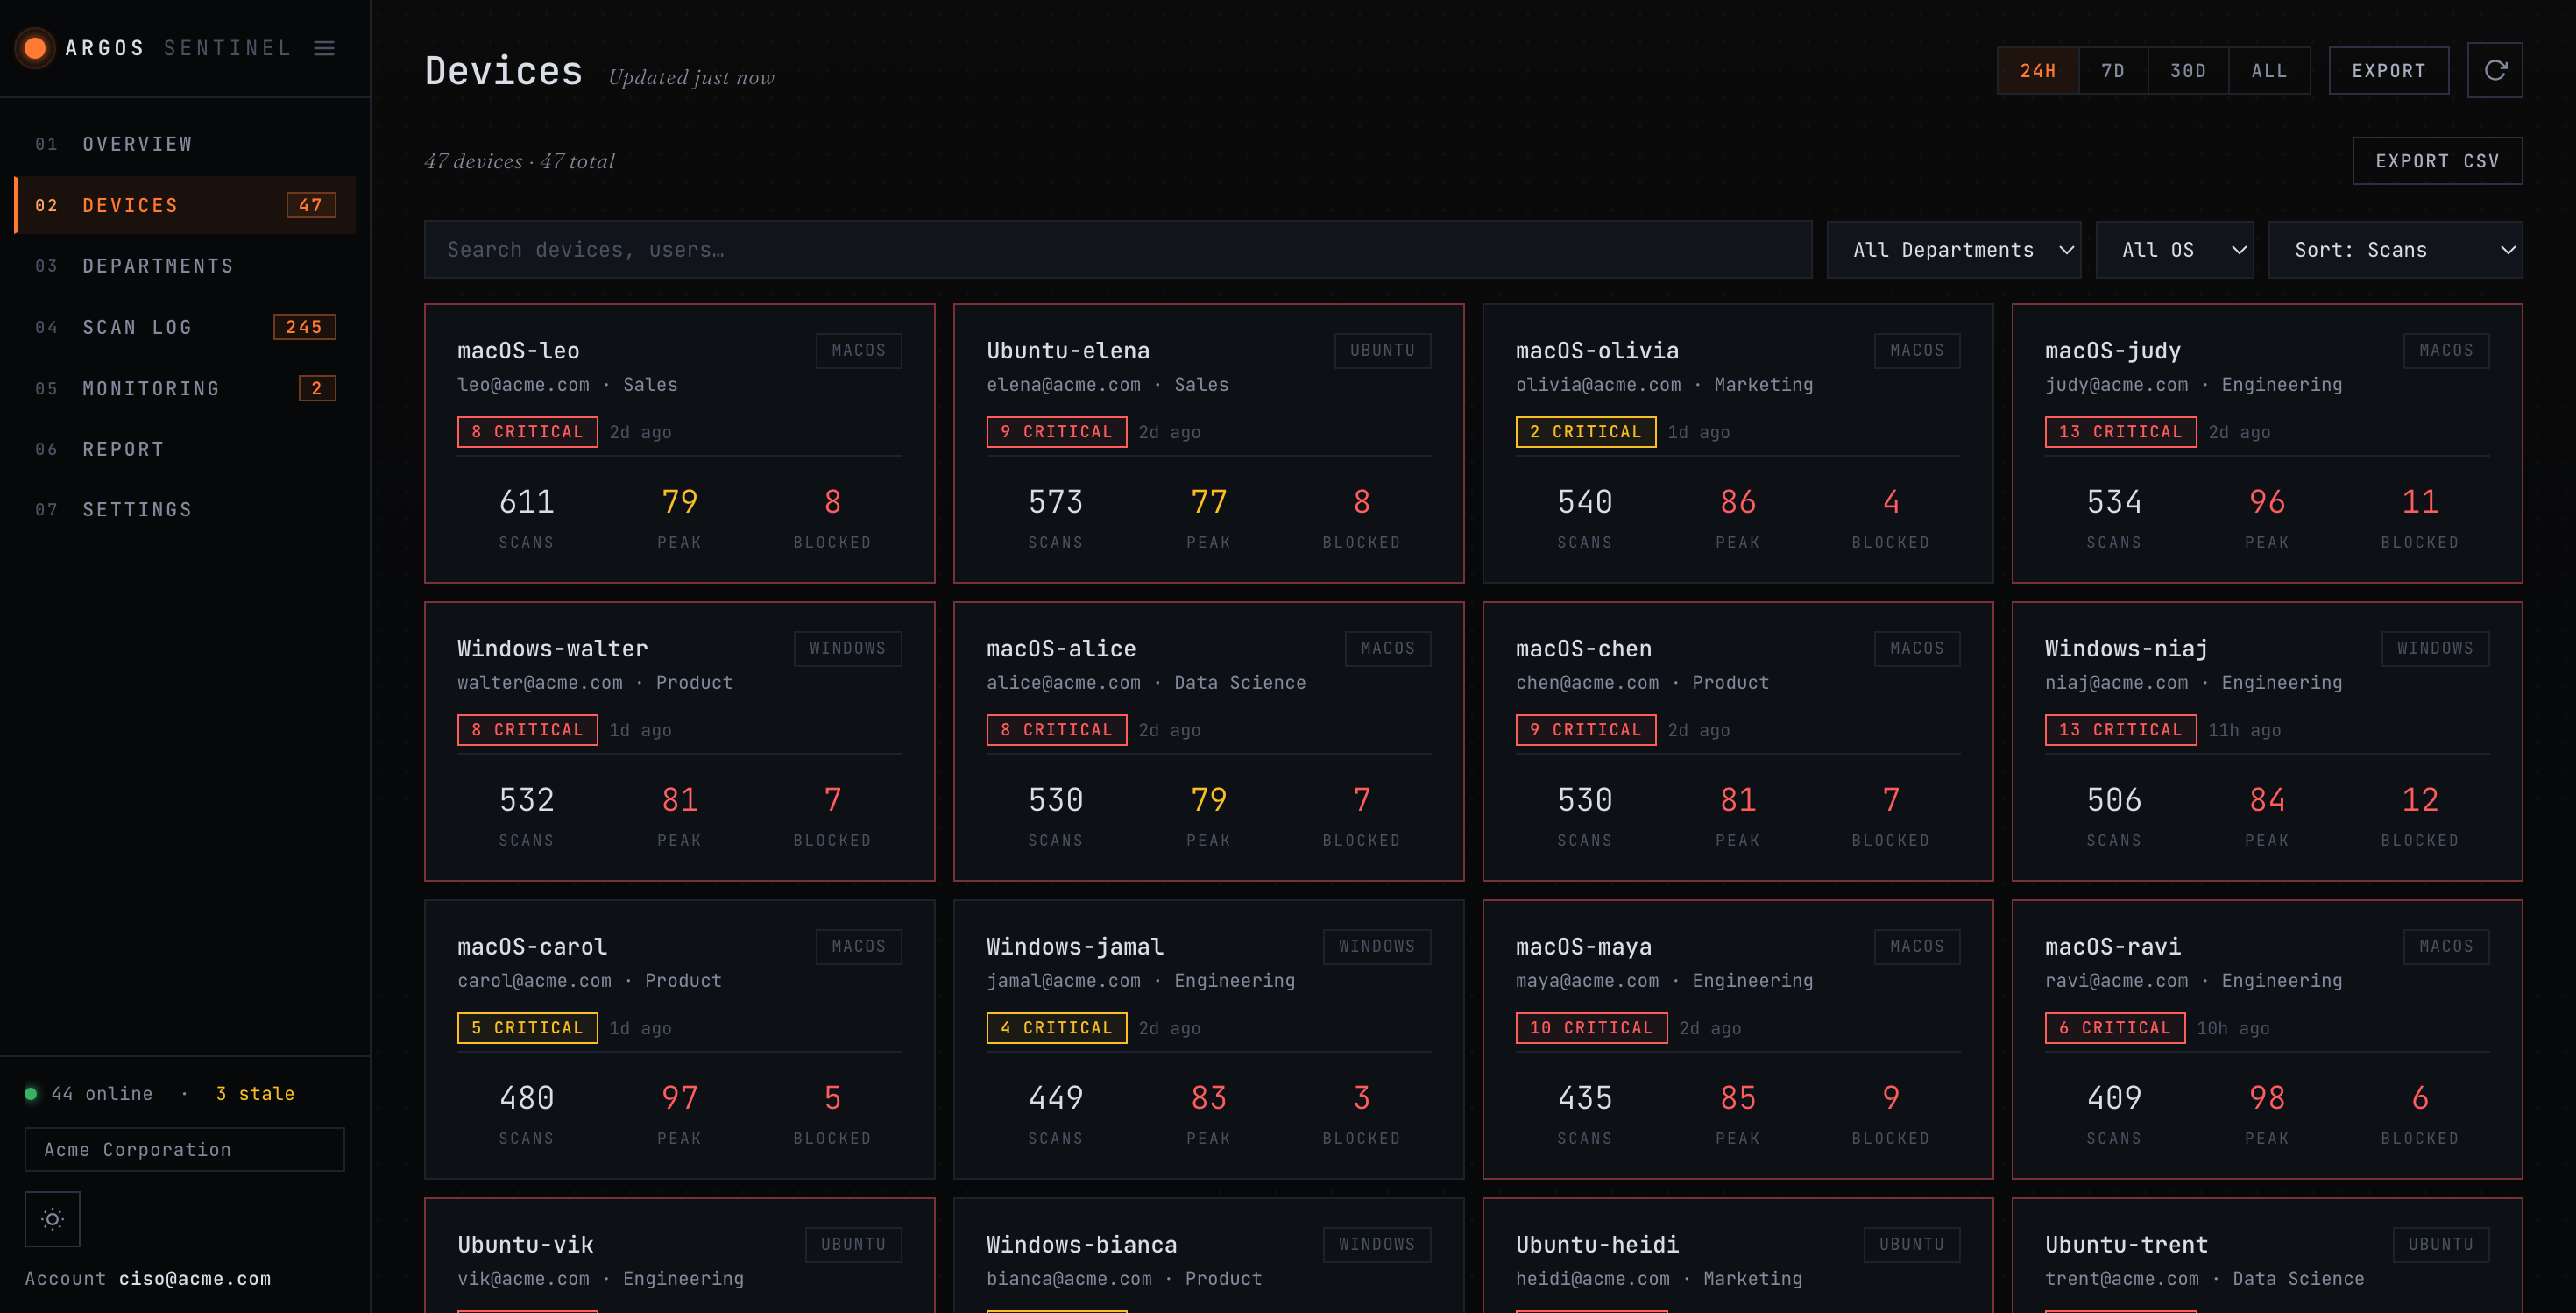This screenshot has width=2576, height=1313.
Task: Collapse sidebar with hamburger menu icon
Action: [x=324, y=48]
